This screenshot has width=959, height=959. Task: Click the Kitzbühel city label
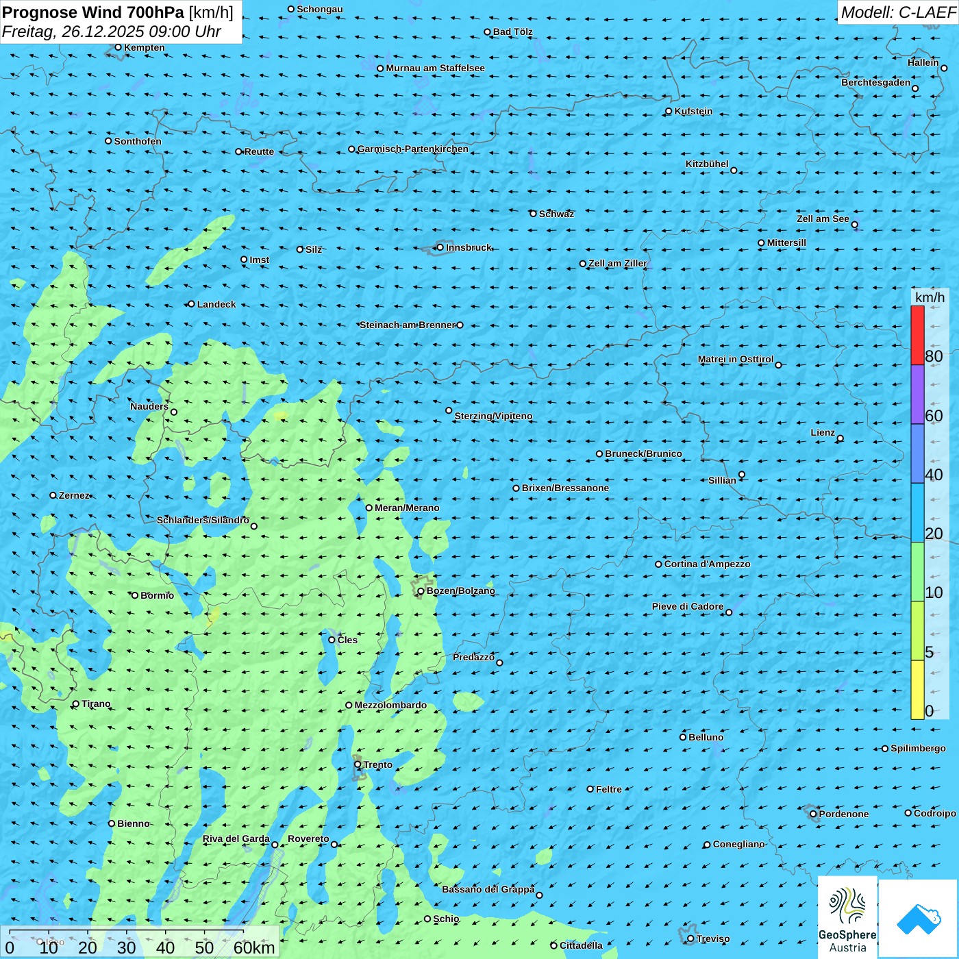[707, 164]
